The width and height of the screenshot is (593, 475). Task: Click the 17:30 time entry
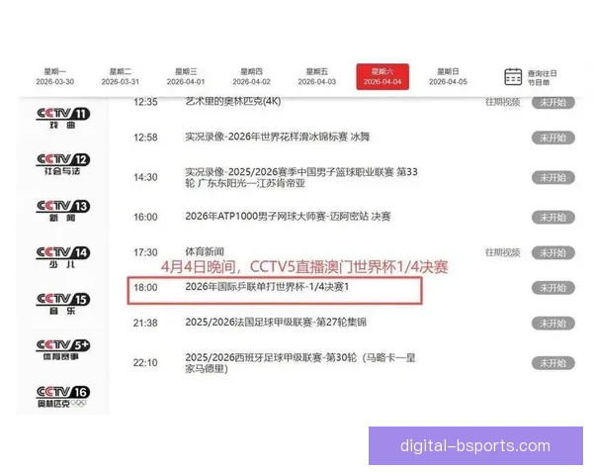point(145,252)
